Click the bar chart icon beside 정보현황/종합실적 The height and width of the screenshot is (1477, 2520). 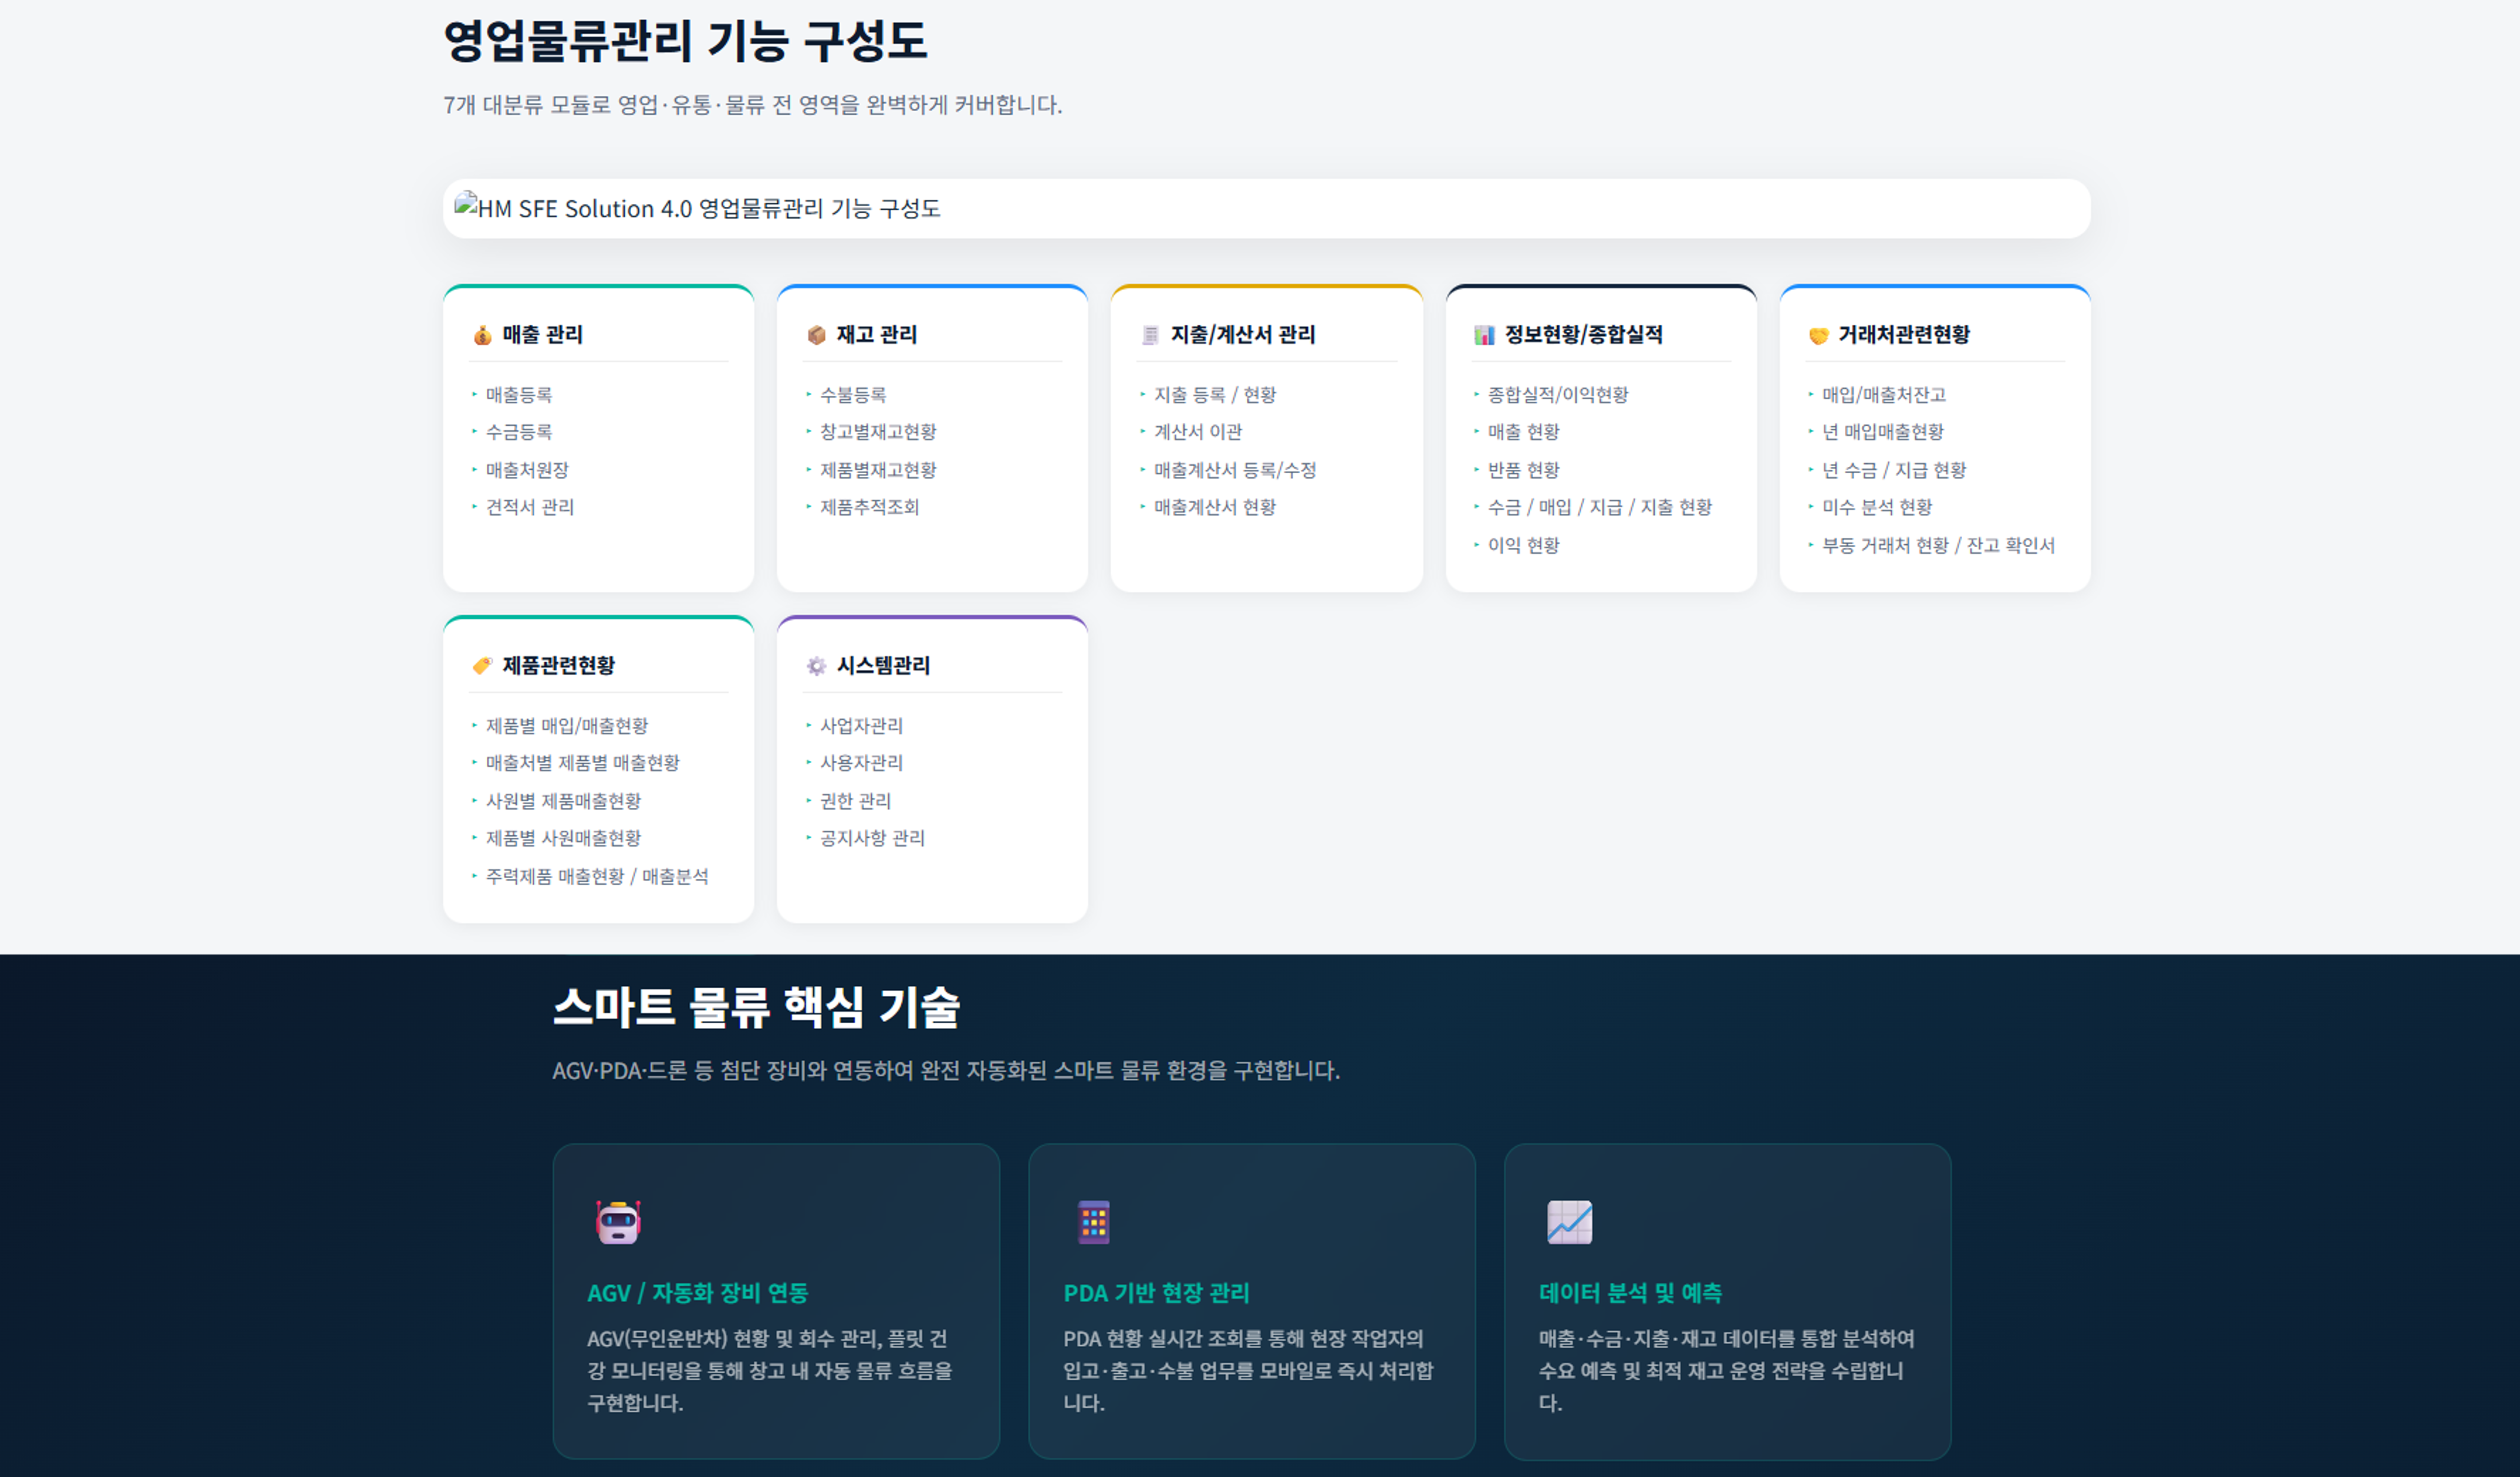pos(1484,334)
